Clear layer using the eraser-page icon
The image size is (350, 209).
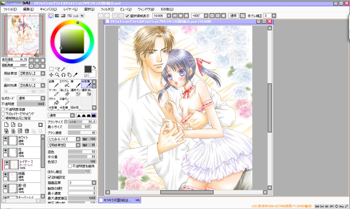[x=20, y=131]
